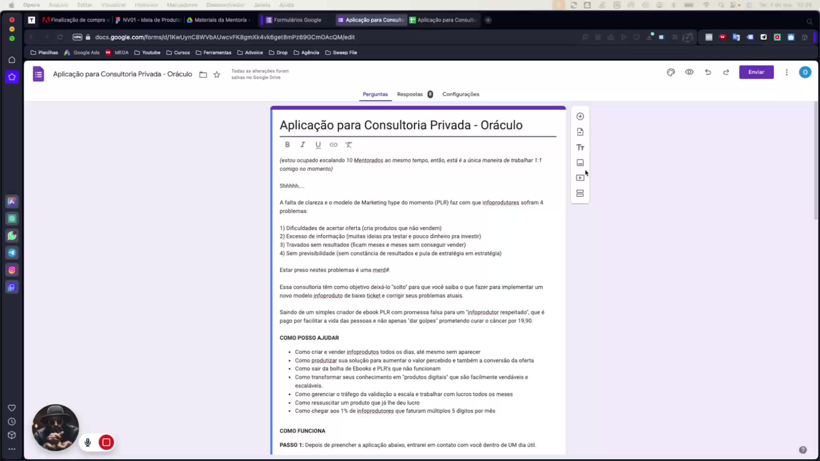Switch to the Perguntas tab

click(375, 94)
